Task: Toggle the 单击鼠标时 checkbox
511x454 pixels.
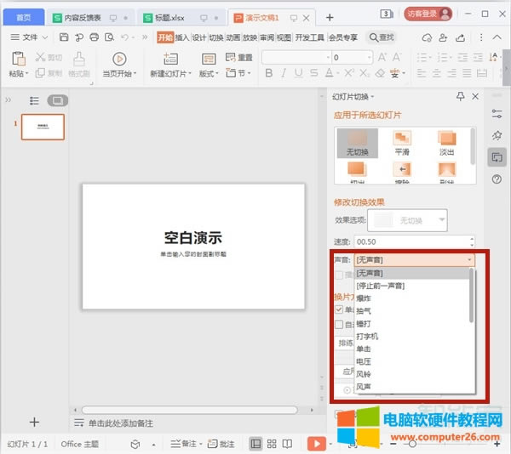Action: 339,310
